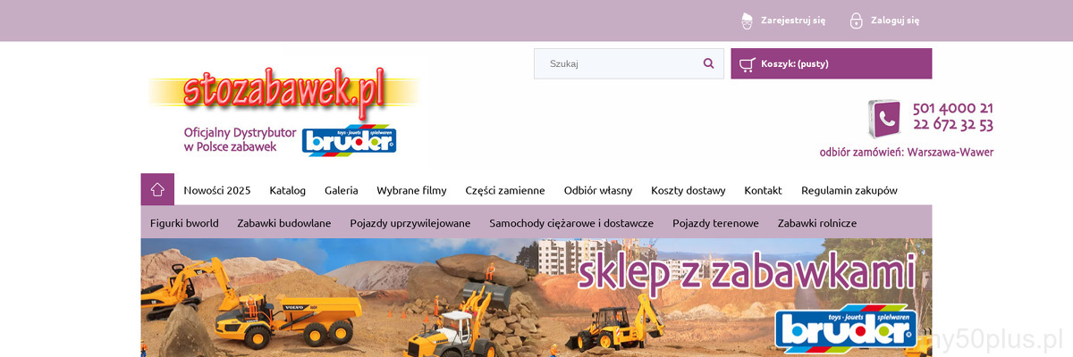
Task: Click the search magnifier icon
Action: click(709, 63)
